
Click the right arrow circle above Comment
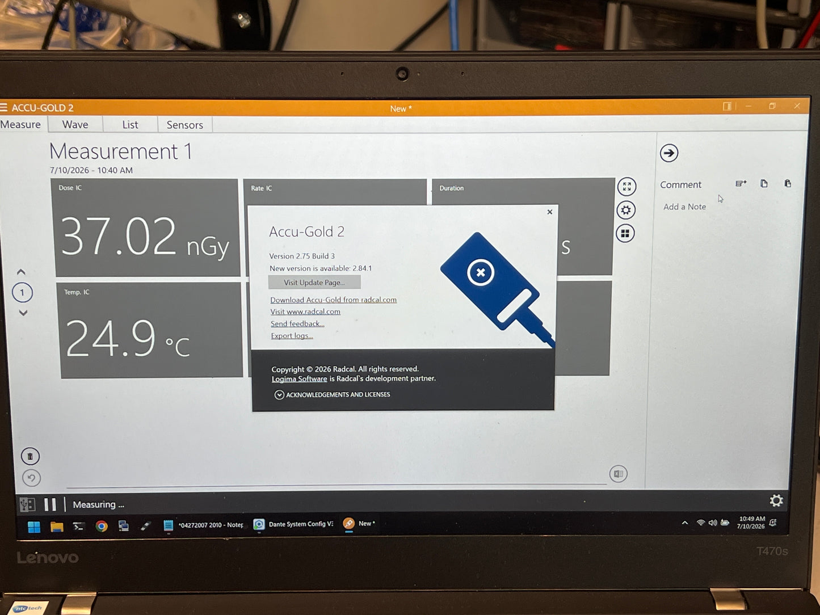point(669,153)
